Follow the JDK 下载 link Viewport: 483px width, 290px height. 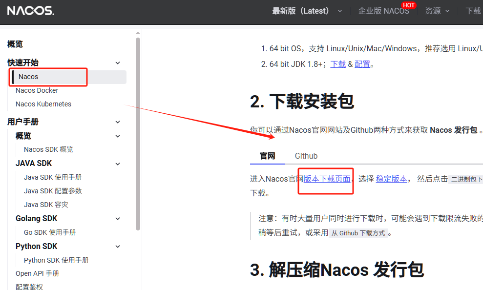pyautogui.click(x=338, y=64)
